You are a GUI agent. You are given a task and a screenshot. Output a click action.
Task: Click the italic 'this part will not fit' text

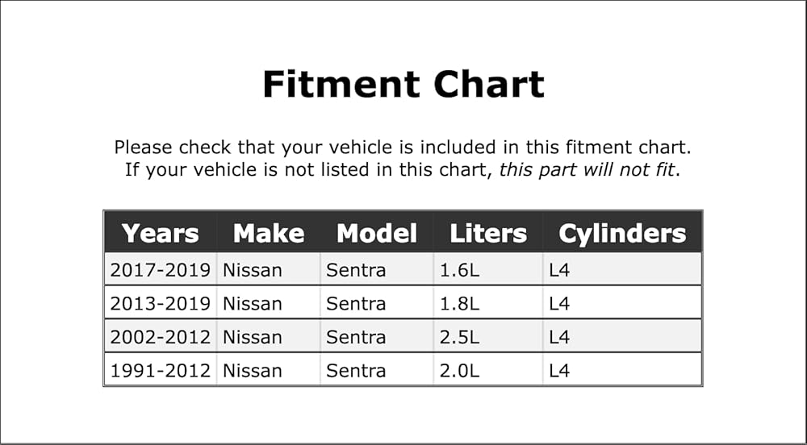click(587, 169)
